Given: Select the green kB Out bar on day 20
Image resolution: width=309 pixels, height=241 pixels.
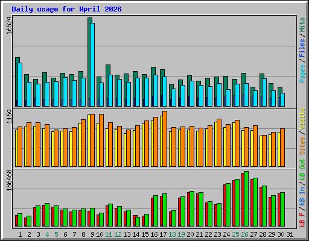Looking at the screenshot, I should click(192, 209).
